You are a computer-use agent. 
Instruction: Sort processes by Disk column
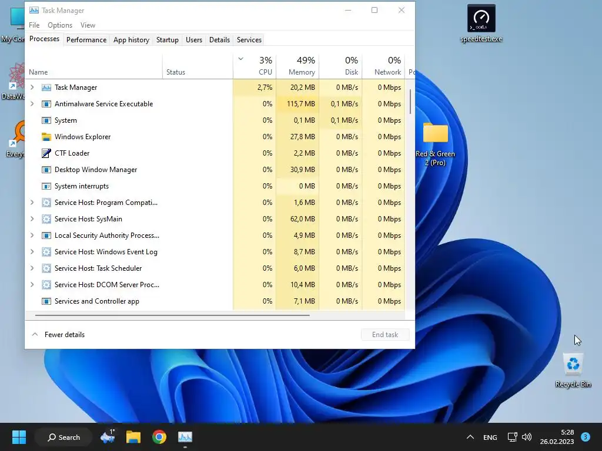[x=340, y=66]
